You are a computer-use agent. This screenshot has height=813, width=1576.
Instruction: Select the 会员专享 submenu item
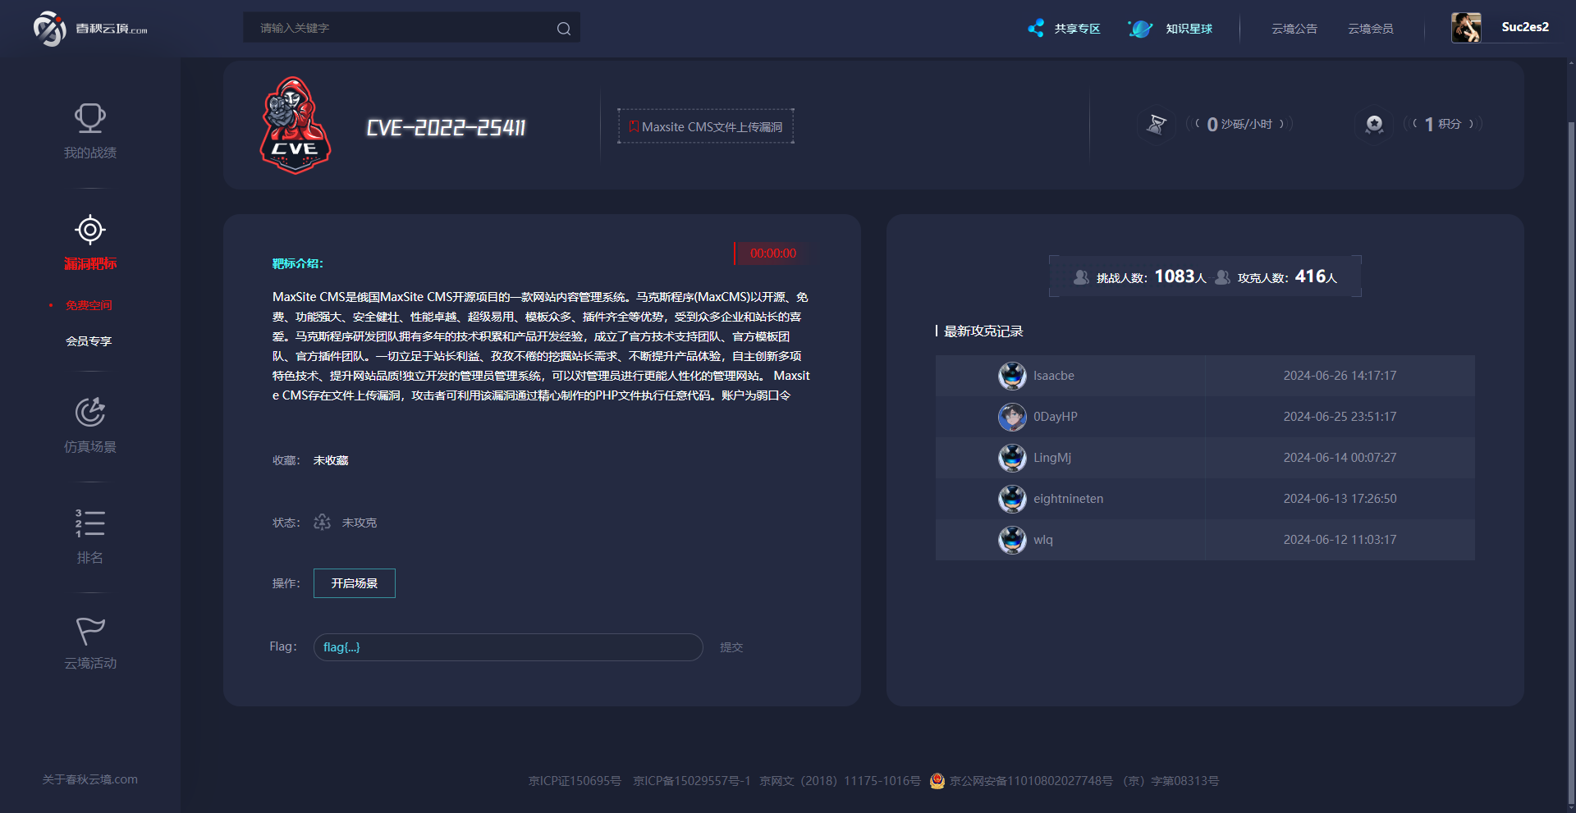click(x=89, y=341)
